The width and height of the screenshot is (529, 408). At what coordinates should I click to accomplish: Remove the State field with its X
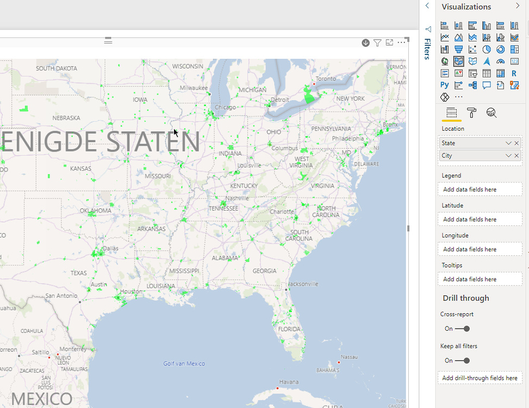[x=516, y=143]
